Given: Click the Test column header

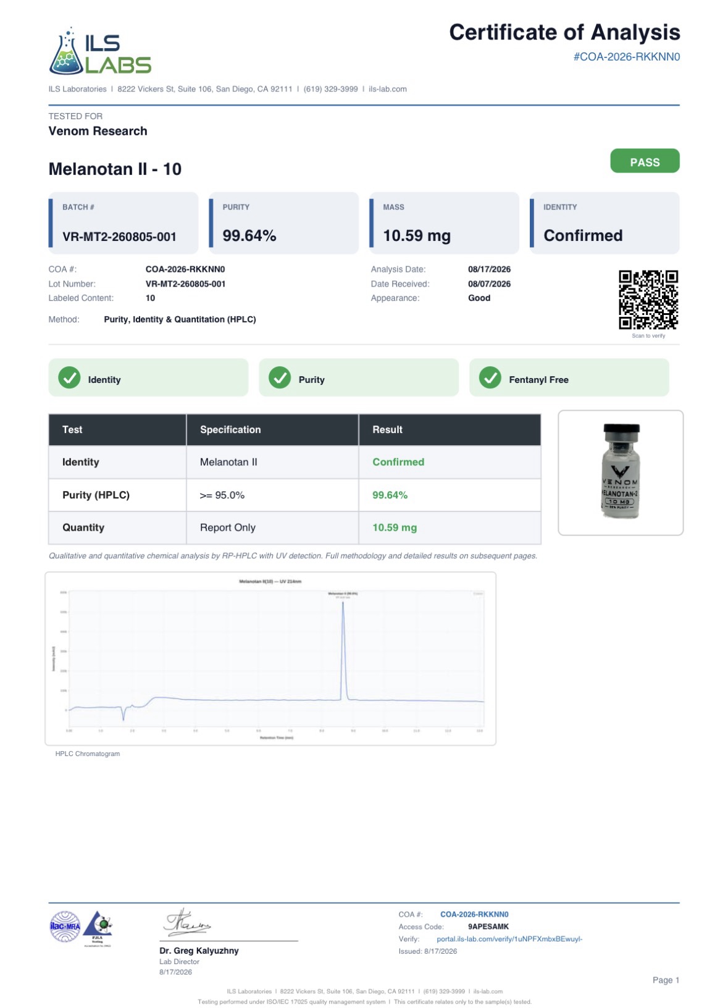Looking at the screenshot, I should click(x=117, y=430).
